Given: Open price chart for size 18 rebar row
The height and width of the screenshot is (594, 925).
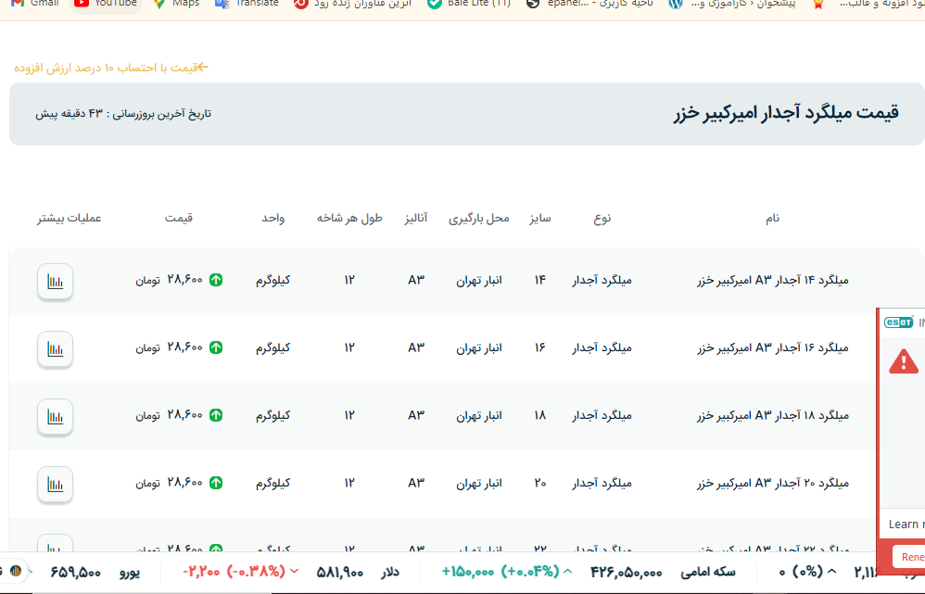Looking at the screenshot, I should click(56, 416).
